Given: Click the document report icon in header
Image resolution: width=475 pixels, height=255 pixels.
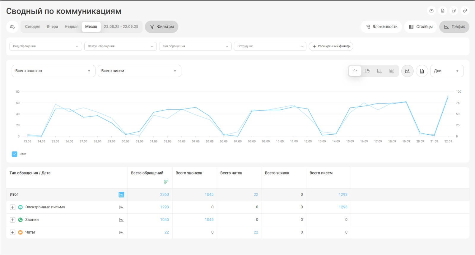Looking at the screenshot, I should [443, 11].
